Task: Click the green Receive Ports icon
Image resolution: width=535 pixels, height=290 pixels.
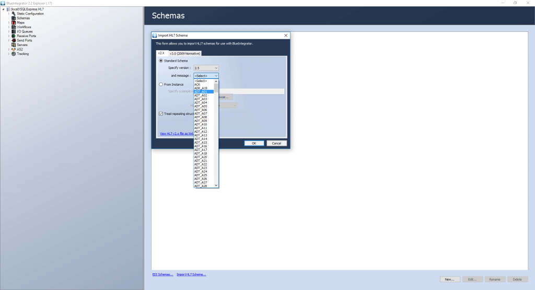Action: pos(14,36)
